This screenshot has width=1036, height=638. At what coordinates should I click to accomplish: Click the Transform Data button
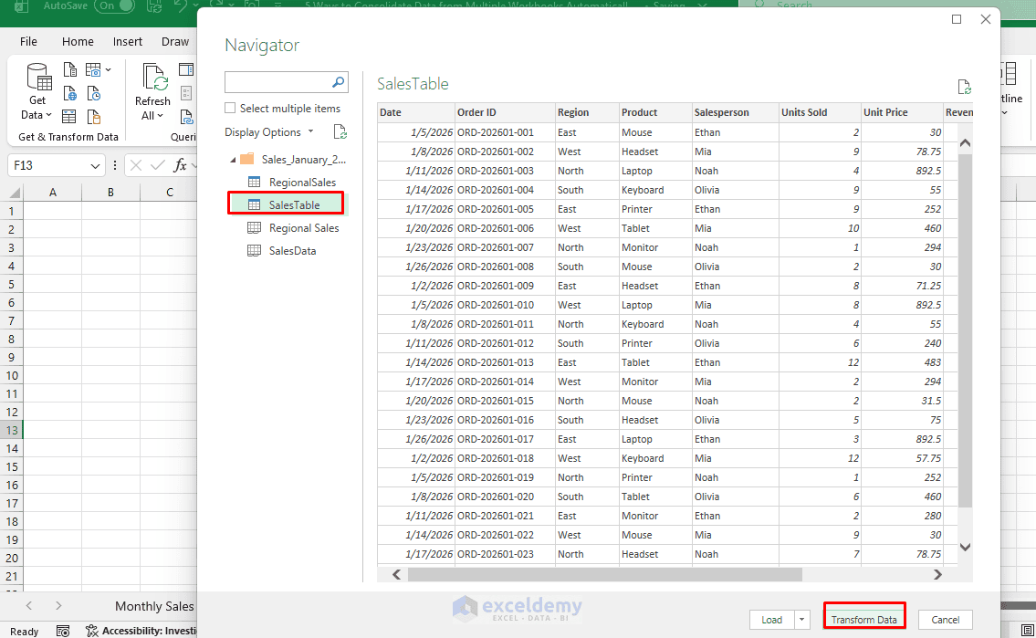click(863, 620)
